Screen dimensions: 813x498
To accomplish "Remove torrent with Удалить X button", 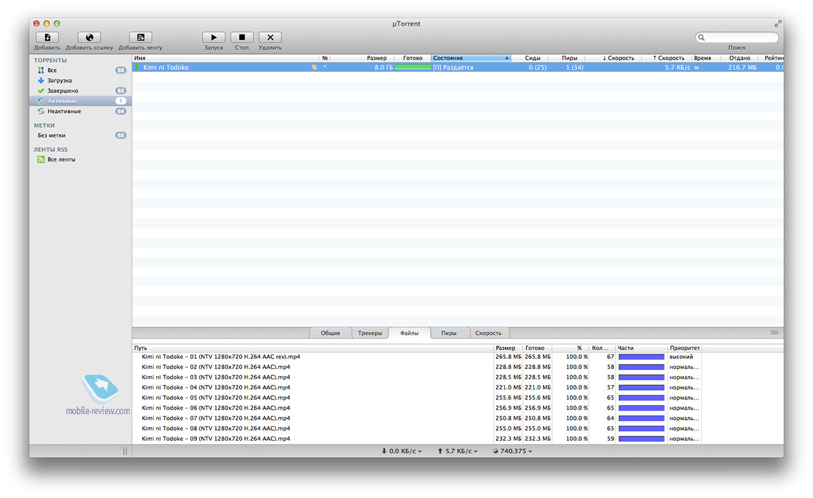I will pos(270,37).
